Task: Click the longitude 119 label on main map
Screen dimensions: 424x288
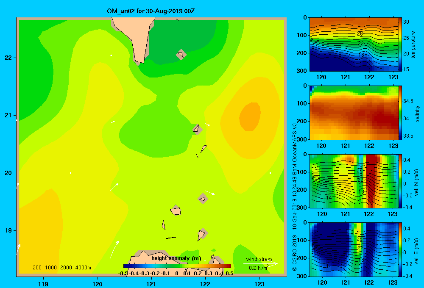Action: [x=44, y=284]
